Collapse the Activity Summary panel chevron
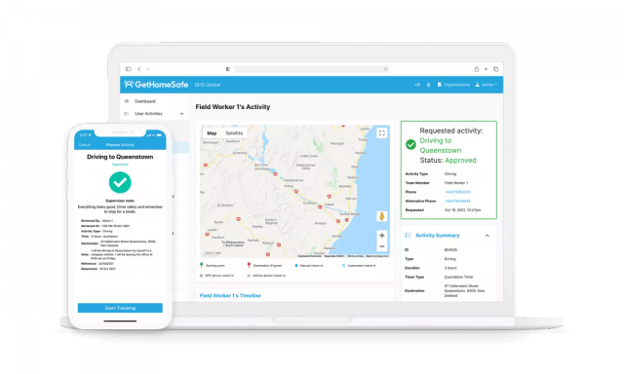The width and height of the screenshot is (624, 374). tap(487, 236)
